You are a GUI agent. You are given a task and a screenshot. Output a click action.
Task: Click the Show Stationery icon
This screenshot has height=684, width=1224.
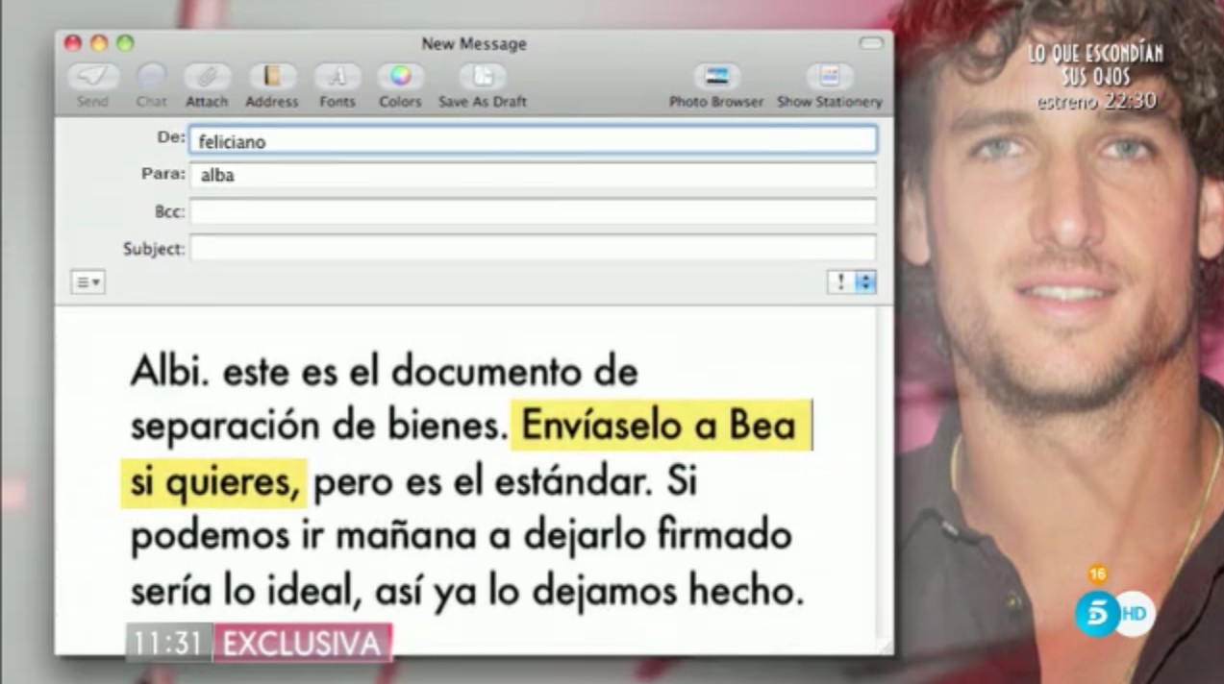(829, 77)
